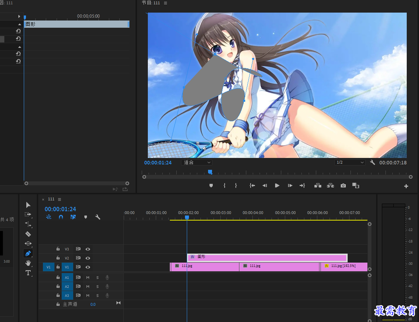
Task: Open timeline 111 panel menu
Action: [x=59, y=199]
